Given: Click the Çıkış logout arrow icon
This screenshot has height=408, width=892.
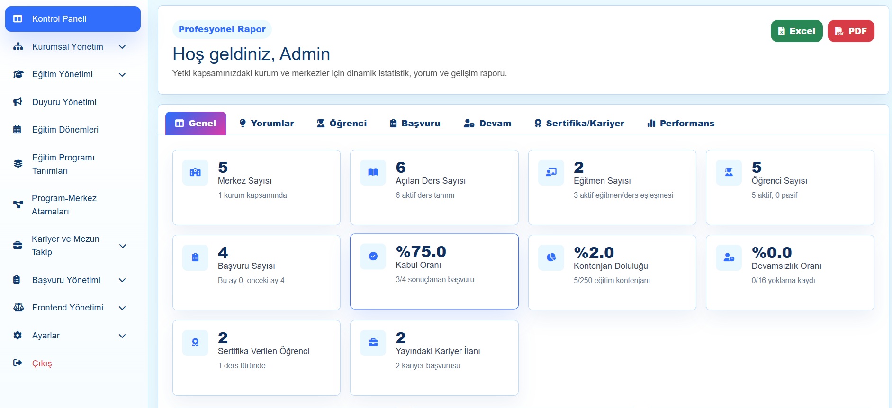Looking at the screenshot, I should [18, 363].
